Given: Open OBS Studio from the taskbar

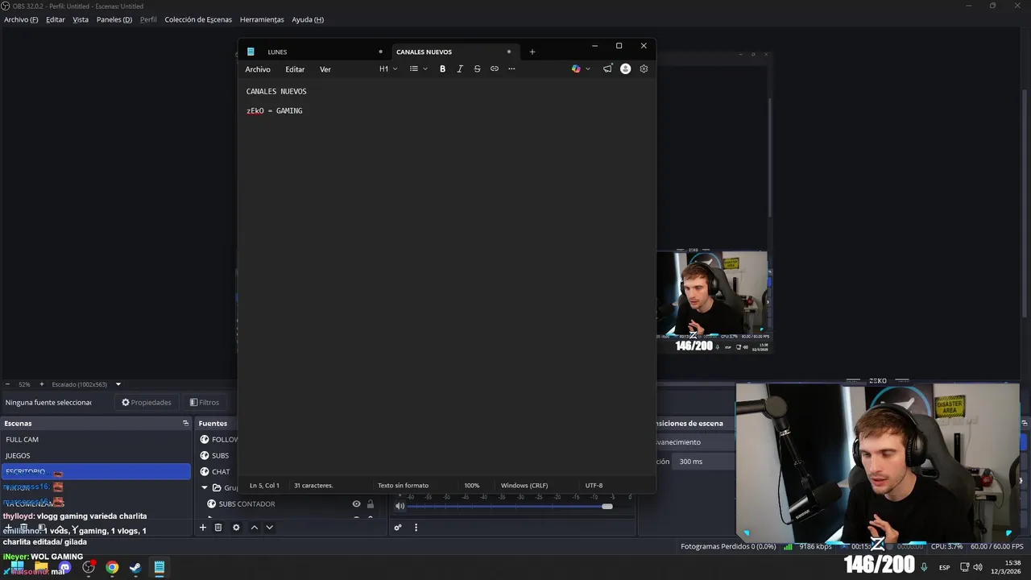Looking at the screenshot, I should click(x=89, y=567).
